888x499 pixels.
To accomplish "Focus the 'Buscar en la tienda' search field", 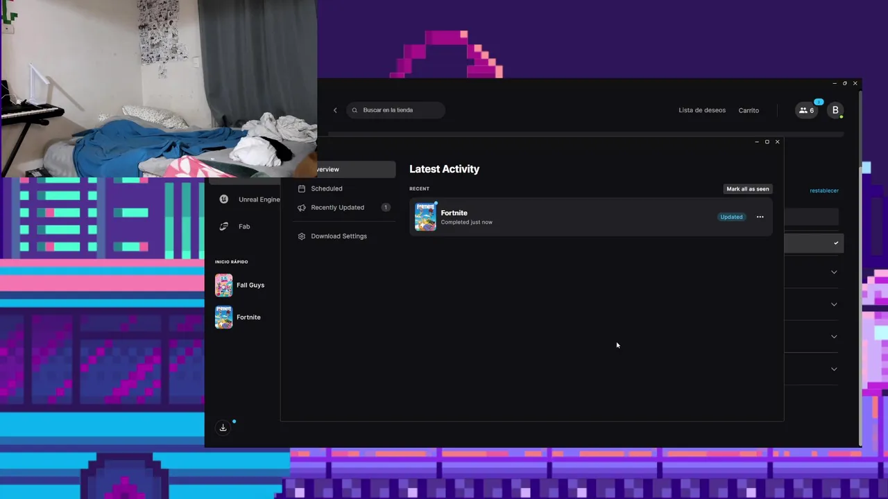I will click(x=395, y=110).
